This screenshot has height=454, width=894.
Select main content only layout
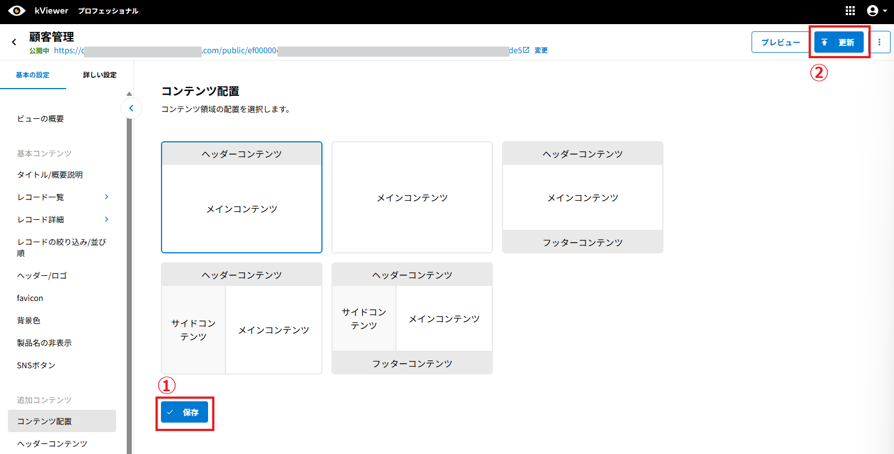412,197
